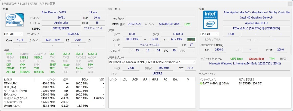Image resolution: width=293 pixels, height=111 pixels.
Task: Close the system summary window
Action: coord(290,4)
